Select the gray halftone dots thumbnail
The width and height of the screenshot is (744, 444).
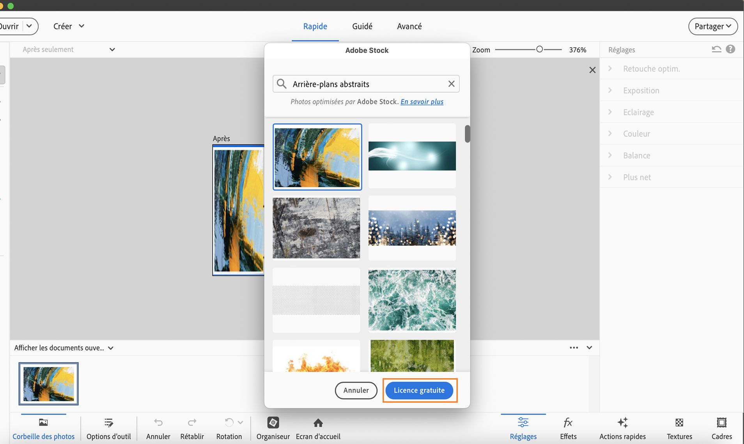coord(316,300)
